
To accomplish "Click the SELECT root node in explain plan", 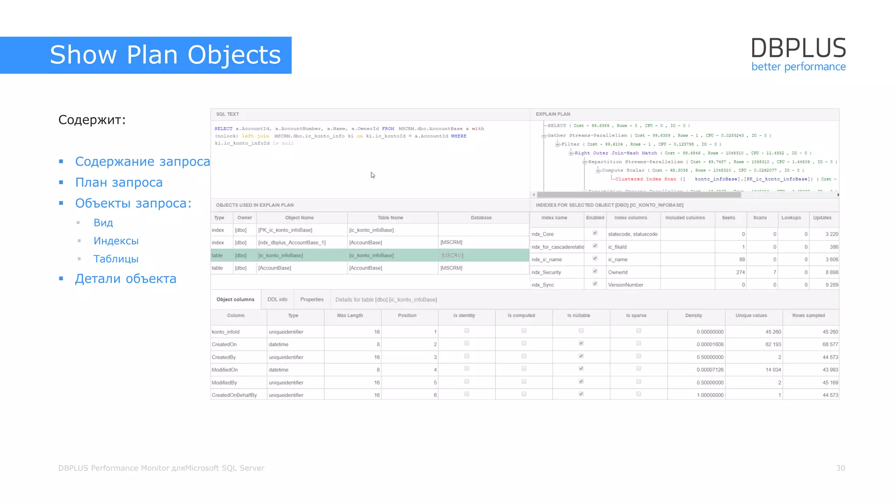I will [619, 126].
